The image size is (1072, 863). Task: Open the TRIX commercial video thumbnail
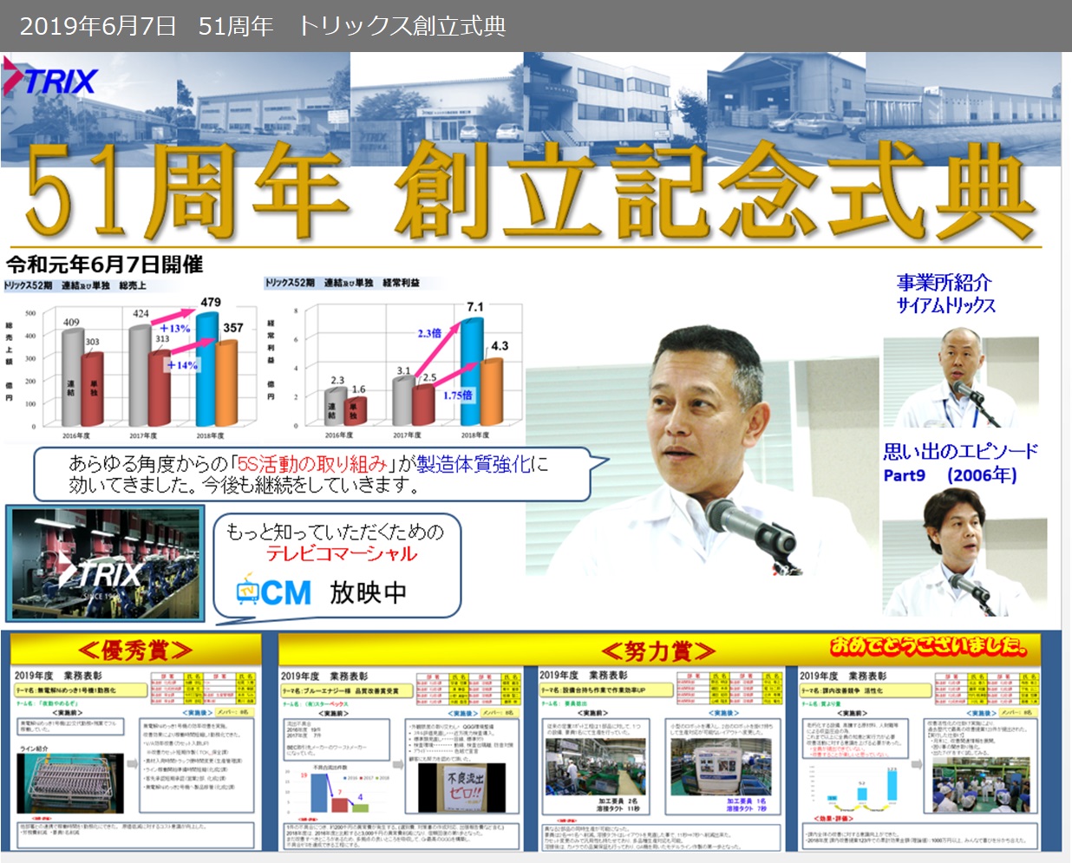click(x=105, y=564)
